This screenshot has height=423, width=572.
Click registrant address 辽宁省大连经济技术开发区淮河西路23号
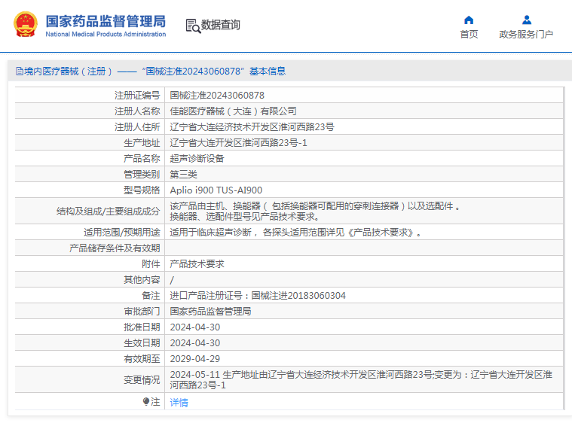click(252, 126)
